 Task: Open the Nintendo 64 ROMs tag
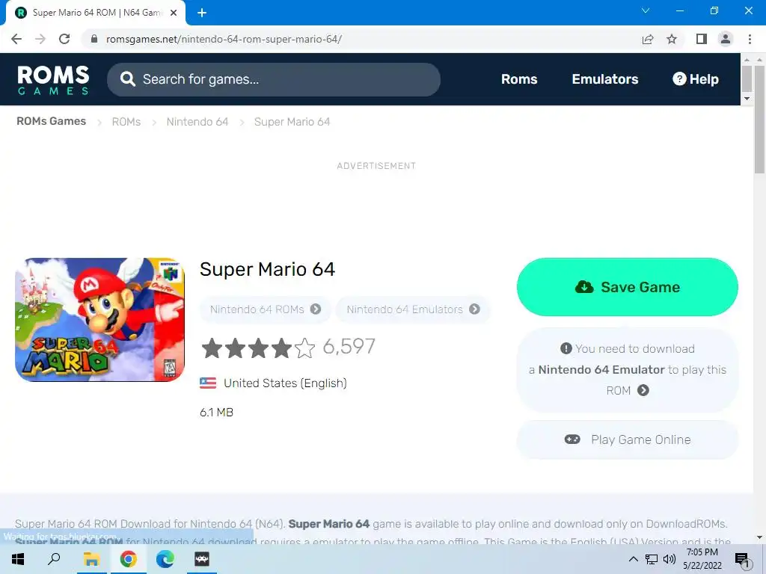point(266,309)
